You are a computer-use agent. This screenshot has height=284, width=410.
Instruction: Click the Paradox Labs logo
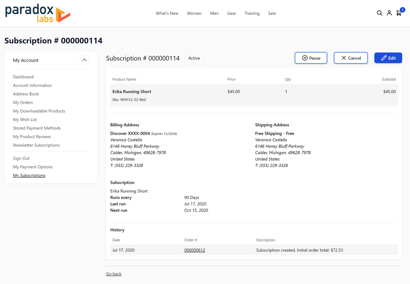[x=38, y=13]
